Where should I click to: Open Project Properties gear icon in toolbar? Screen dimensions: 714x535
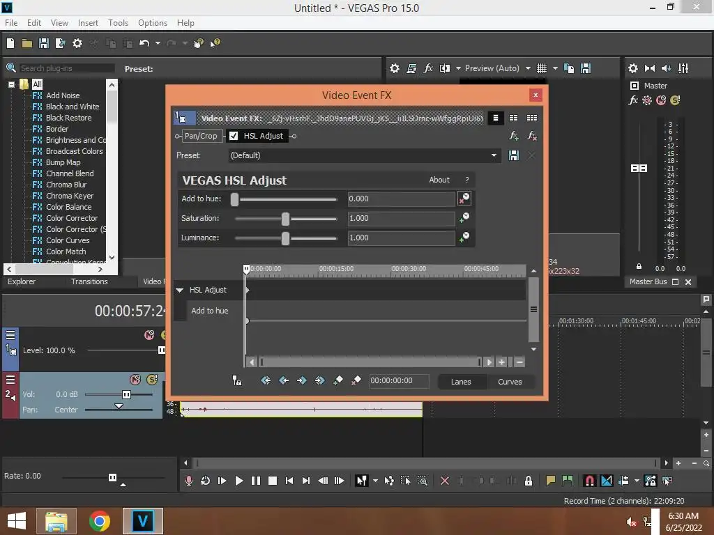coord(77,43)
